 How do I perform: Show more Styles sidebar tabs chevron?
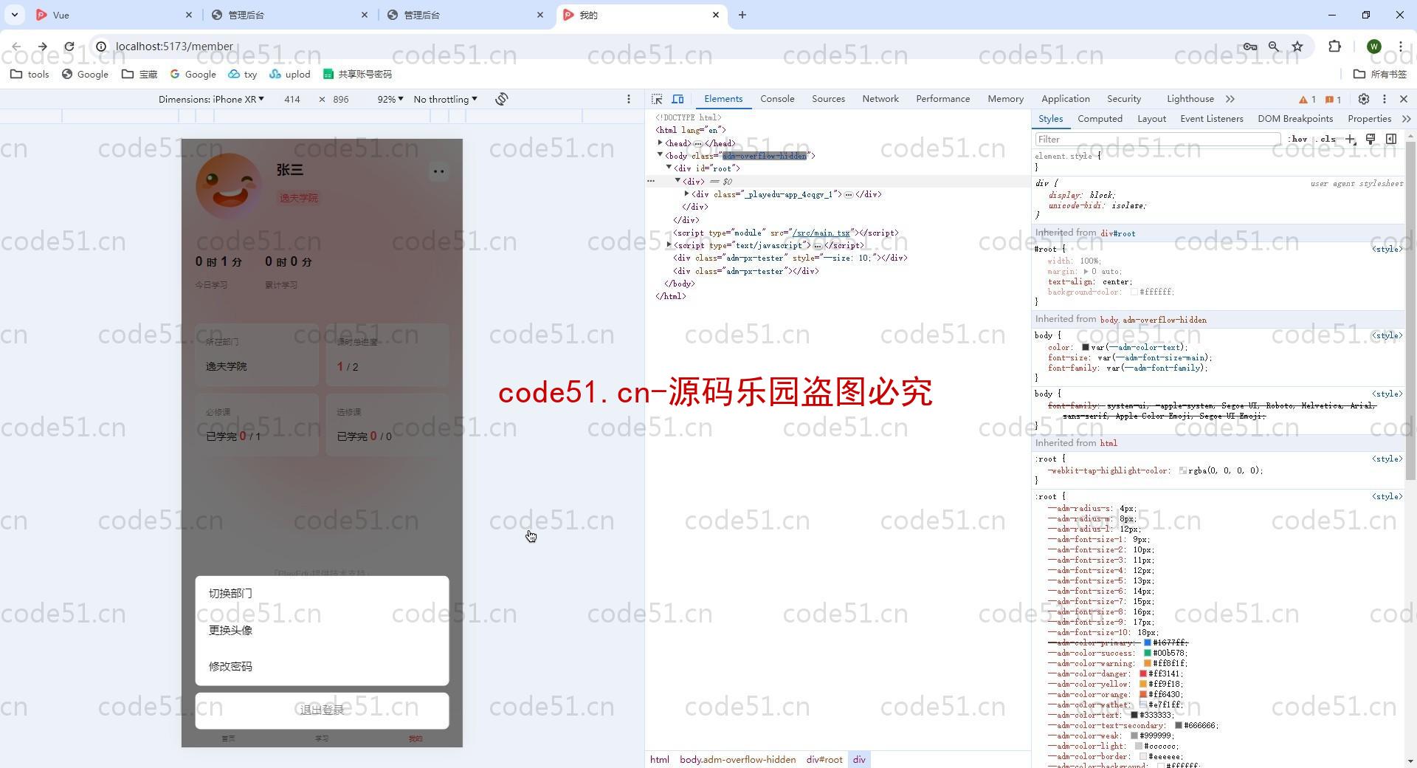tap(1406, 119)
